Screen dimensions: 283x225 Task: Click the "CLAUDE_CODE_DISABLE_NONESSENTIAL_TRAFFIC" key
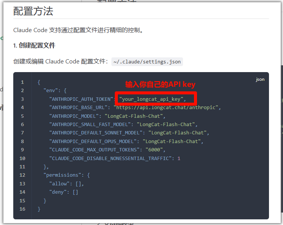[x=111, y=159]
